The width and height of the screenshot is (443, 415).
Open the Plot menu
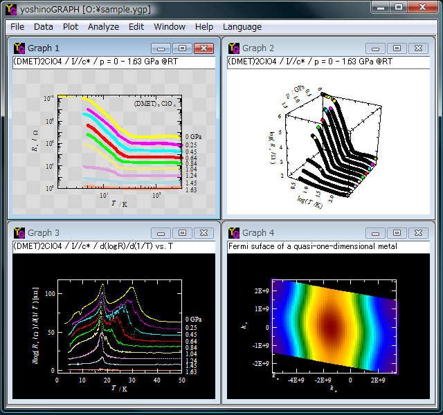coord(71,26)
